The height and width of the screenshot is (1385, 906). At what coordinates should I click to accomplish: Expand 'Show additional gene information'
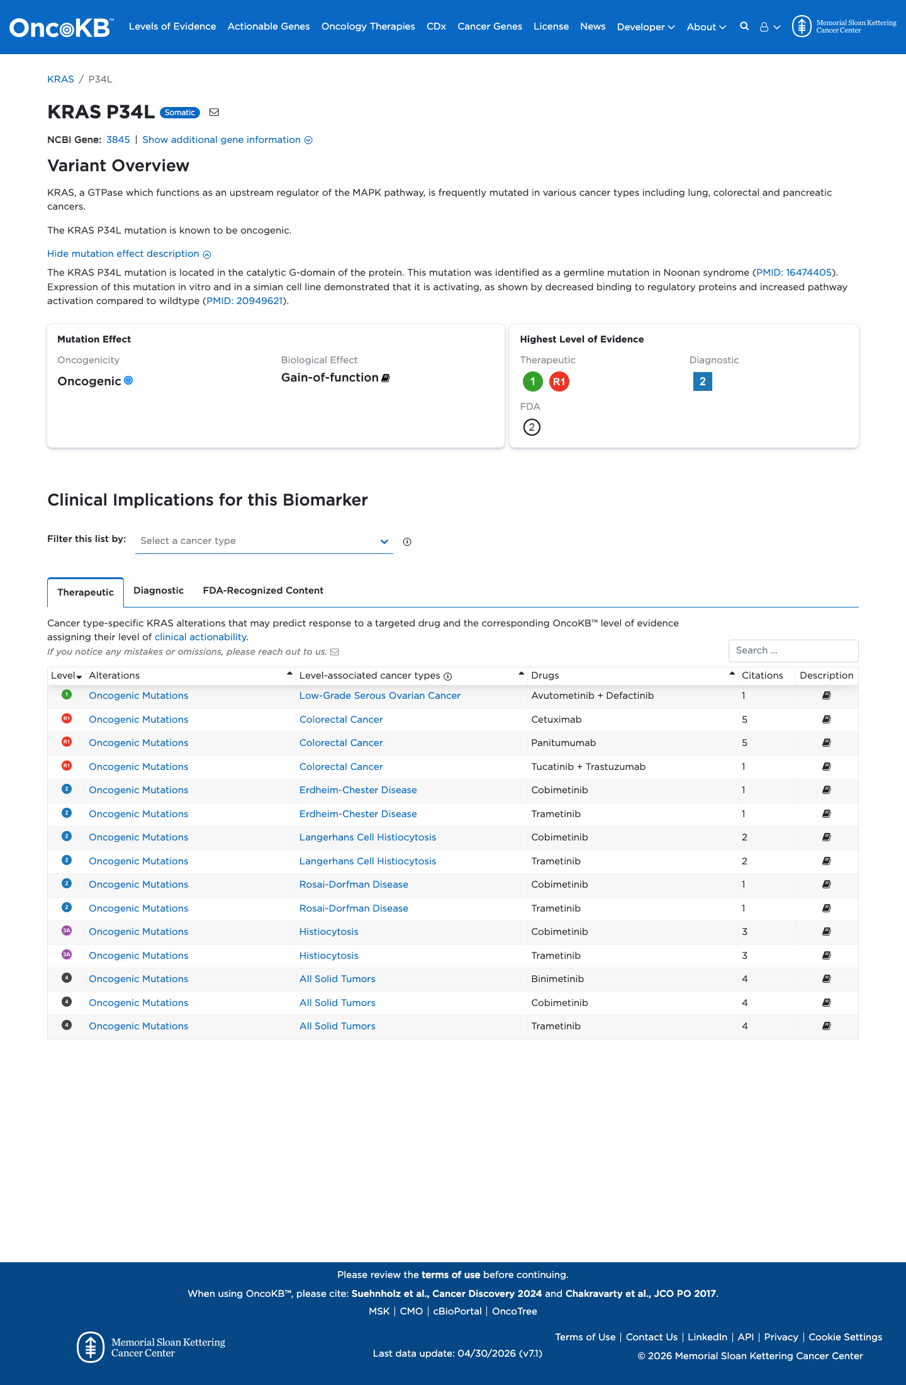point(227,140)
